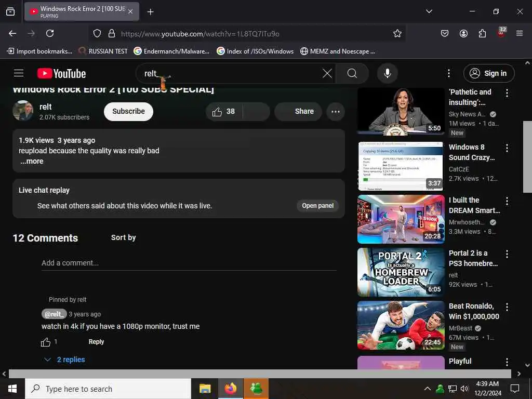Open relt channel avatar

23,111
